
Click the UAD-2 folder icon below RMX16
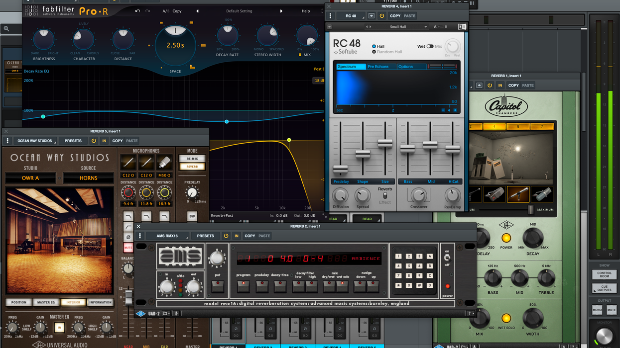[x=165, y=313]
